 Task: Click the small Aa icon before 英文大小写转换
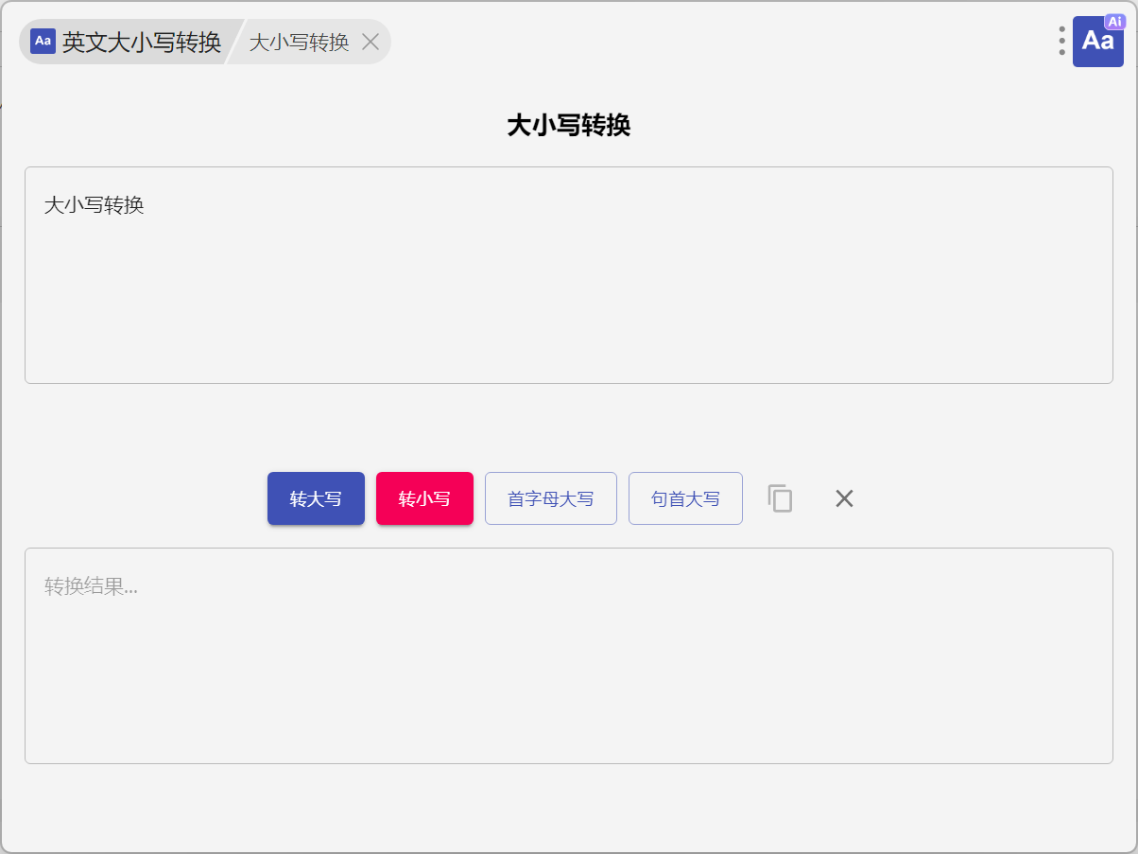43,41
